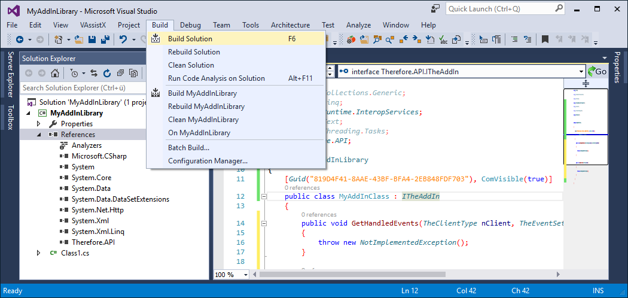Click the New Project toolbar icon

tap(59, 39)
